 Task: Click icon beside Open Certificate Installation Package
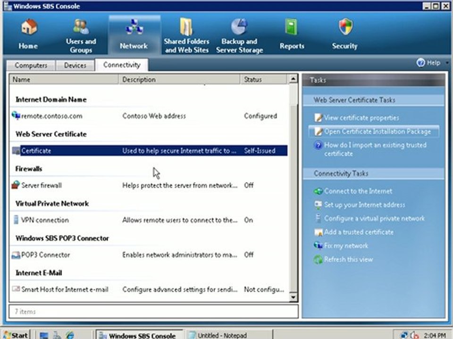(x=318, y=131)
